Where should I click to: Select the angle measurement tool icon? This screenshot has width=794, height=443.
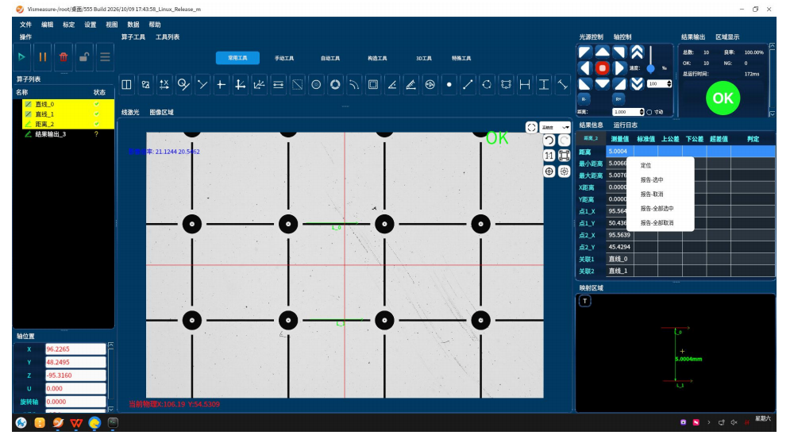(392, 84)
